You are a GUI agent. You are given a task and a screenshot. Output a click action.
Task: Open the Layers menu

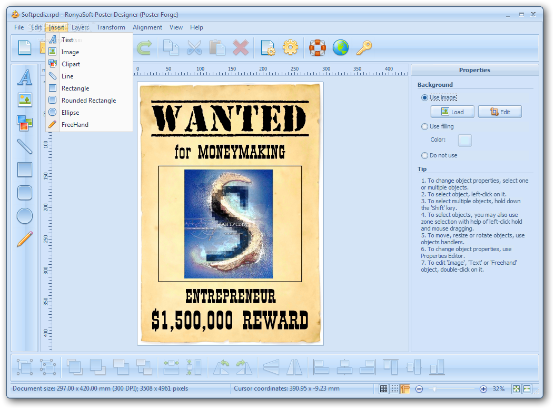80,27
